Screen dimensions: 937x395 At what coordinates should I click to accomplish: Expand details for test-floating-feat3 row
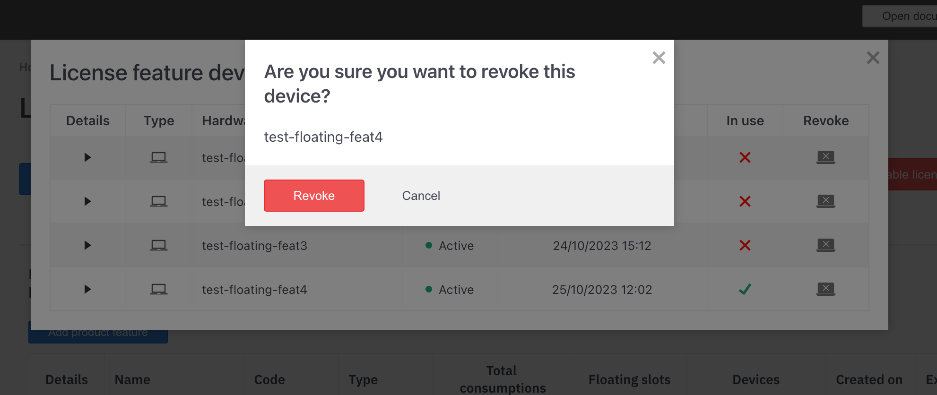click(x=87, y=245)
